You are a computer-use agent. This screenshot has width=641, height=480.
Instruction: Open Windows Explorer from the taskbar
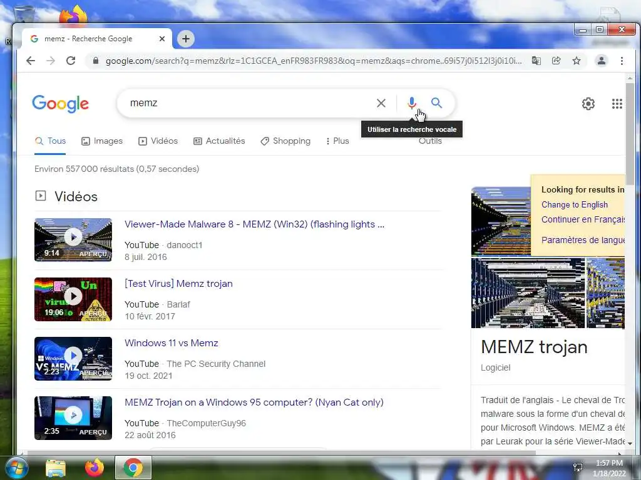click(x=56, y=467)
